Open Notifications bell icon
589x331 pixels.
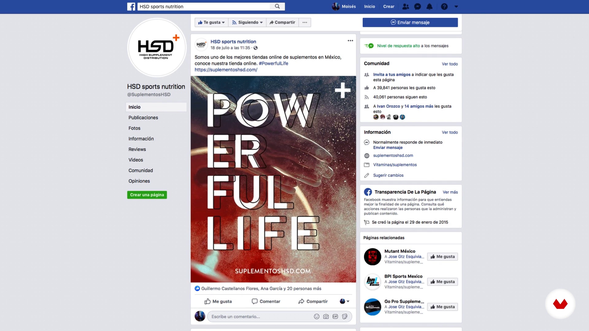(429, 6)
